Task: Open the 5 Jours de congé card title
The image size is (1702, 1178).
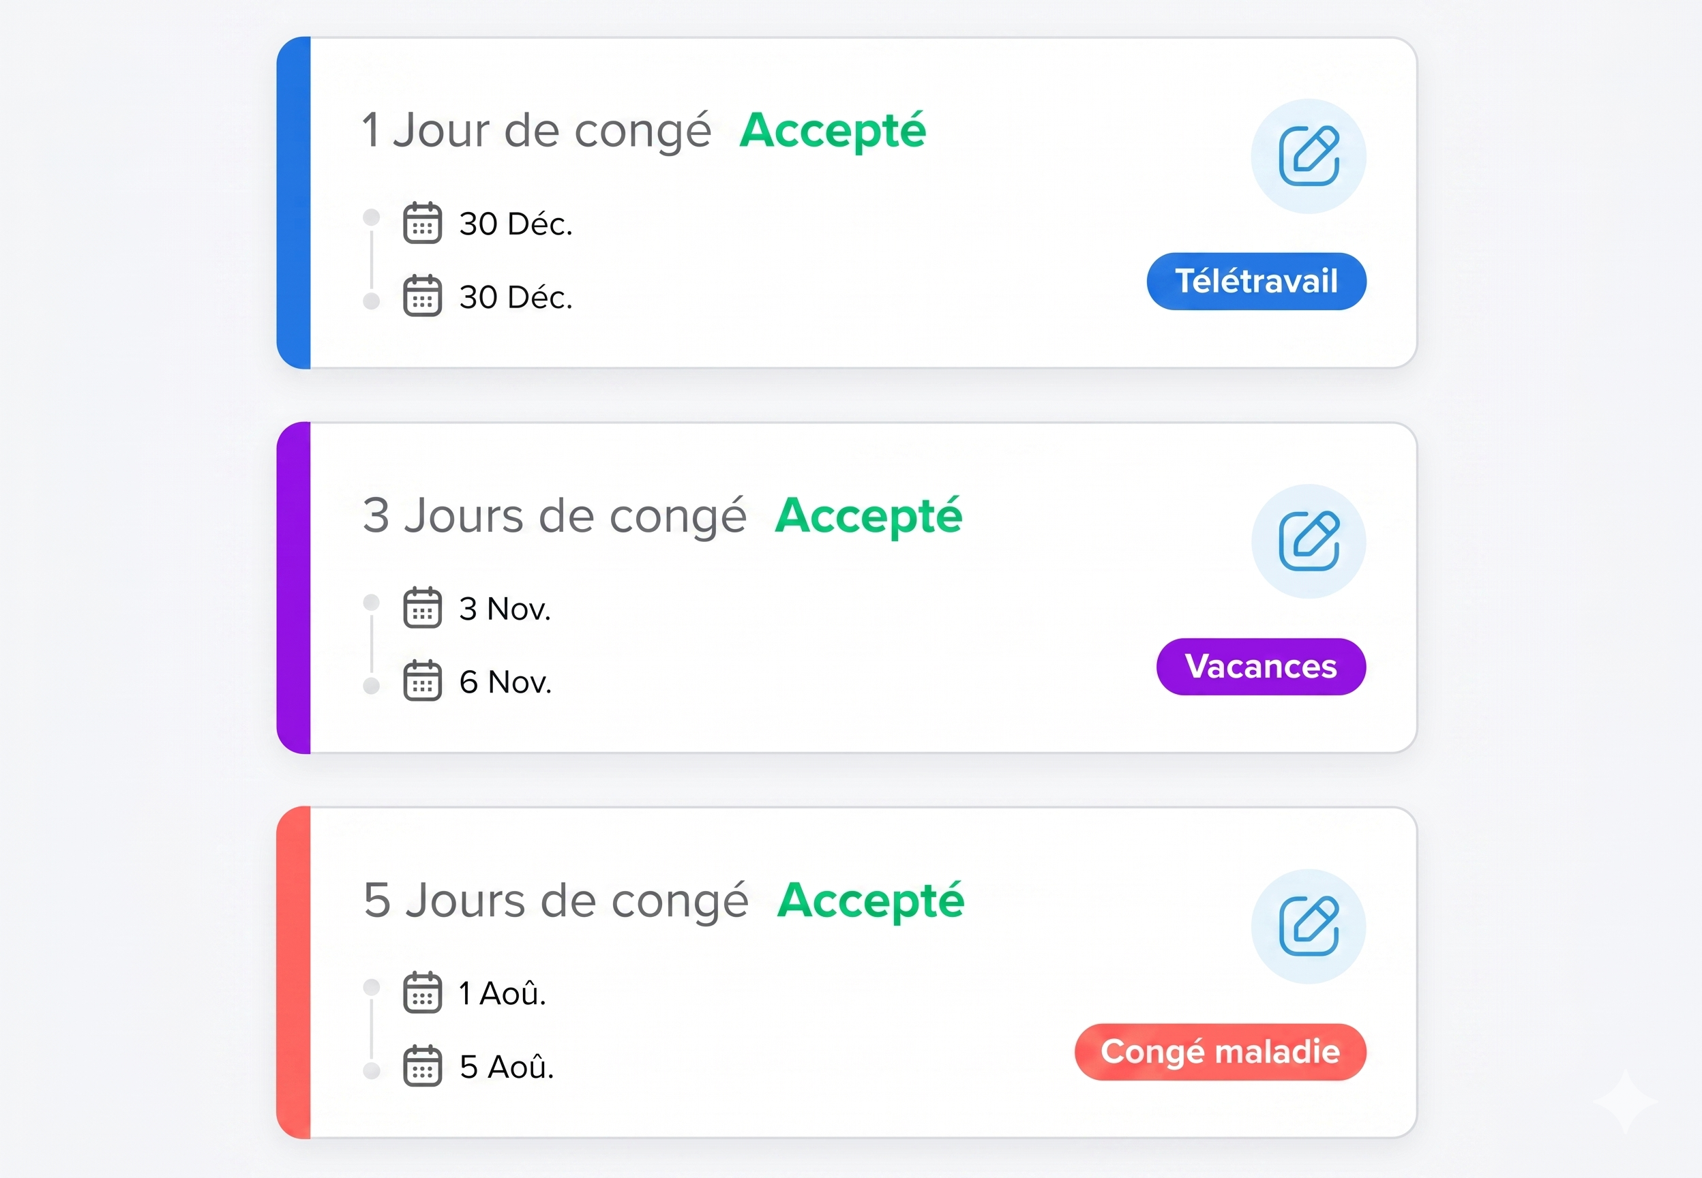Action: point(556,901)
